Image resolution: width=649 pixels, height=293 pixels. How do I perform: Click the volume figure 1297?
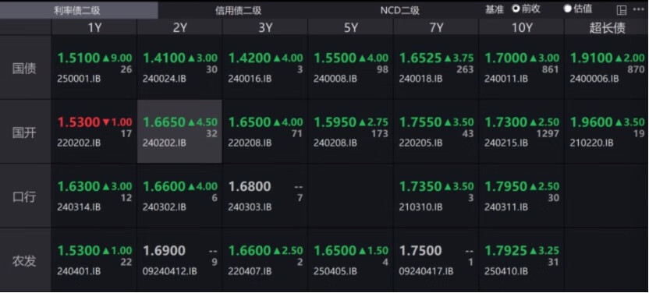point(547,133)
